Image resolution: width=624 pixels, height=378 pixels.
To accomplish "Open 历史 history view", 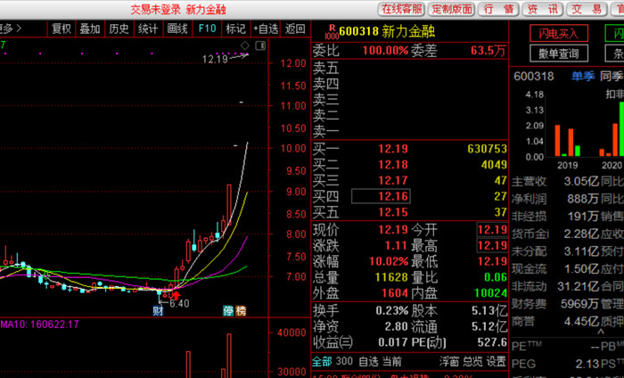I will pyautogui.click(x=119, y=29).
